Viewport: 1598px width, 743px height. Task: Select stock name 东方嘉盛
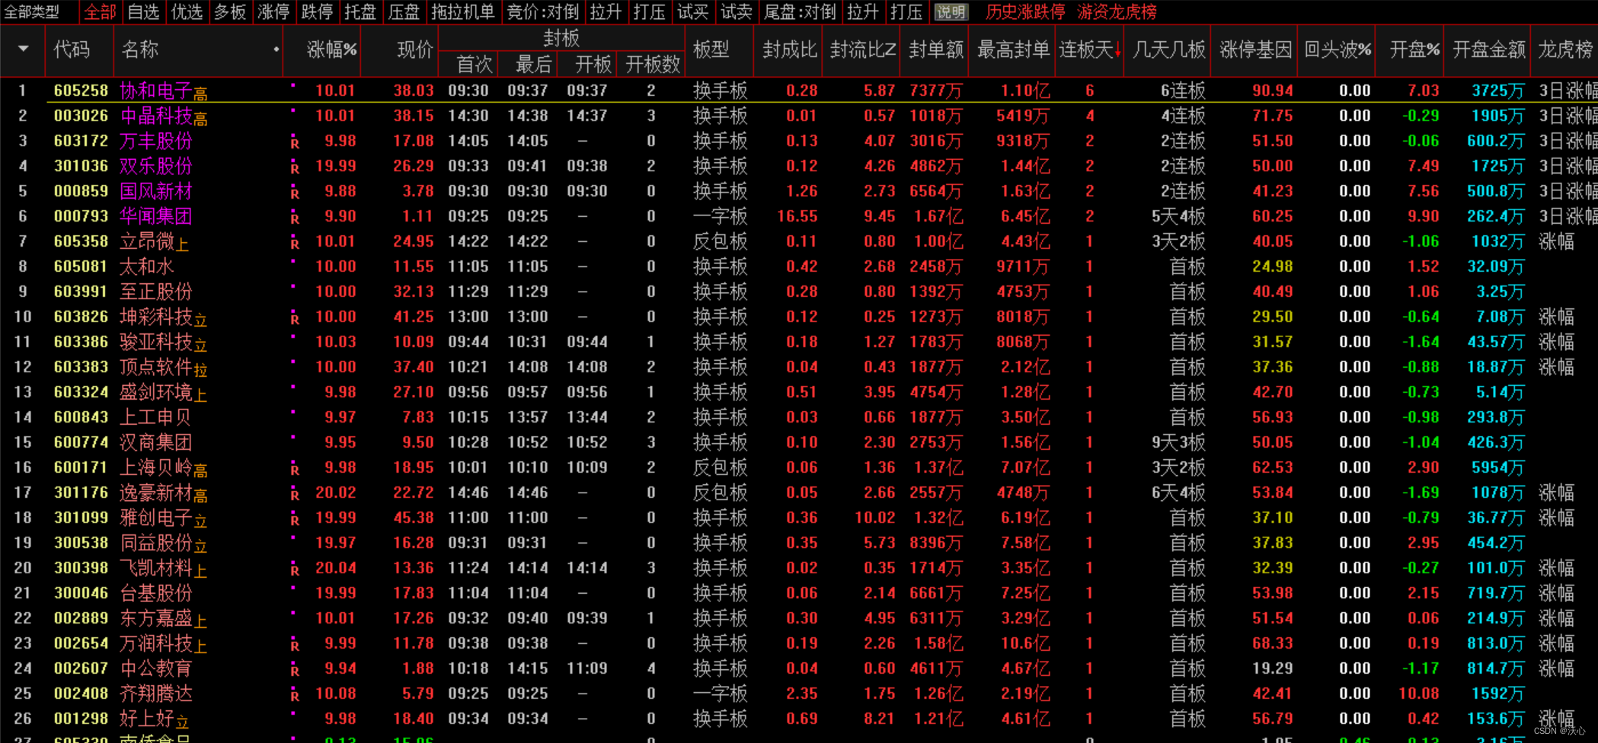(x=155, y=618)
